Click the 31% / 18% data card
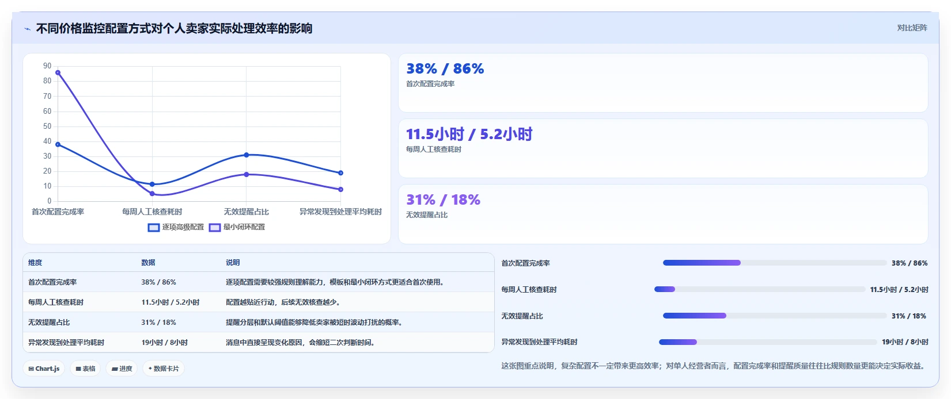Image resolution: width=951 pixels, height=399 pixels. click(663, 214)
